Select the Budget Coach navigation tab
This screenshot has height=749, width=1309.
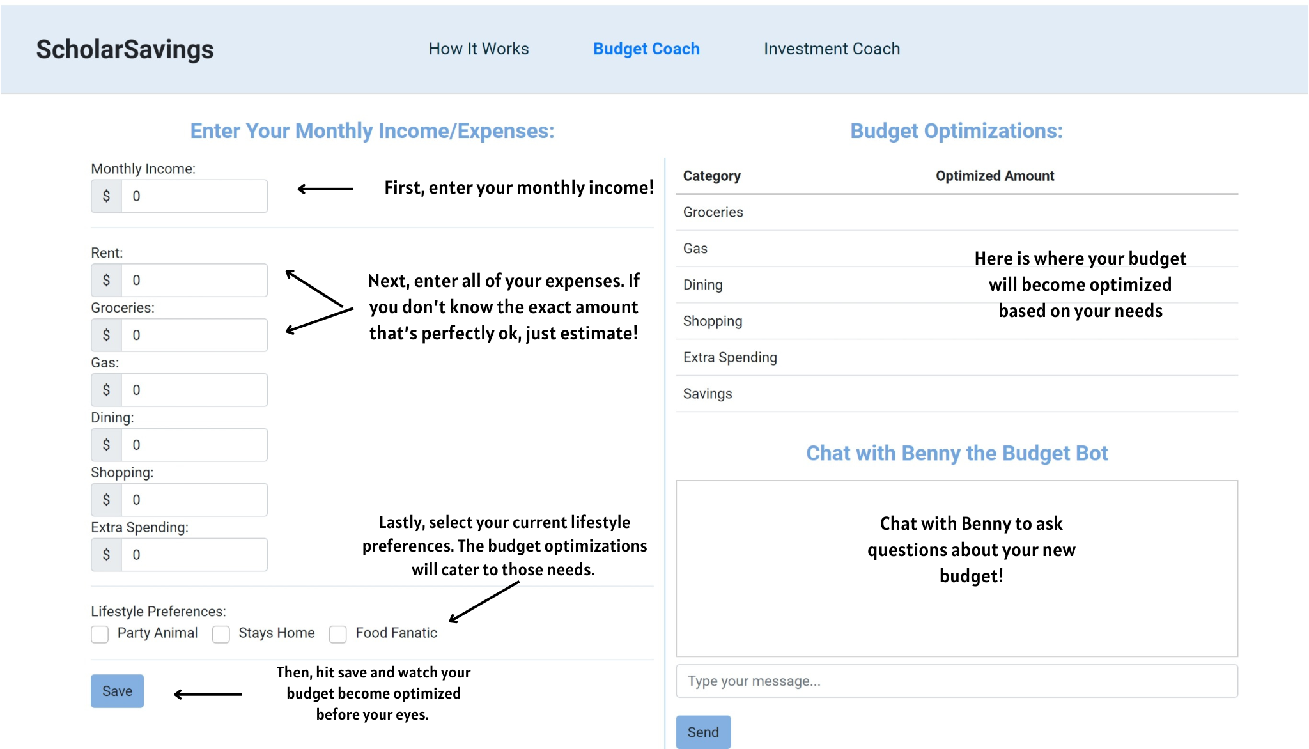tap(646, 49)
